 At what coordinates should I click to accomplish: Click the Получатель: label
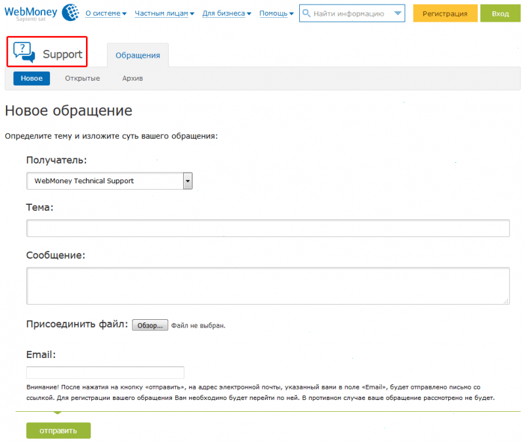pyautogui.click(x=56, y=160)
